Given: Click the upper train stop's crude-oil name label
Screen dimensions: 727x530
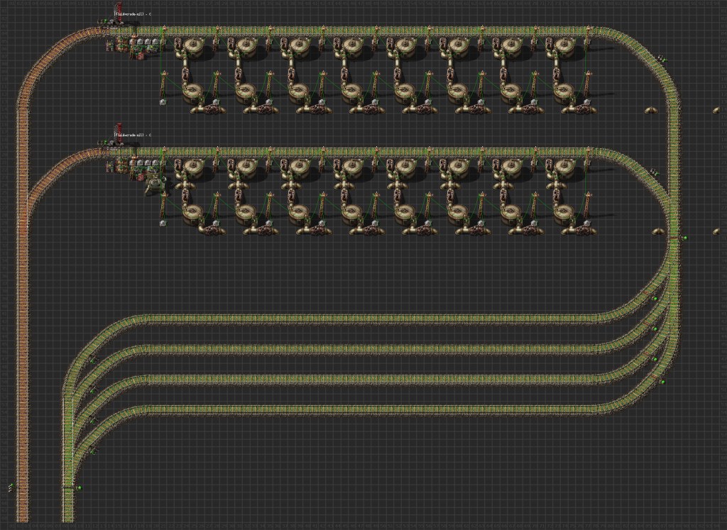Looking at the screenshot, I should coord(133,14).
